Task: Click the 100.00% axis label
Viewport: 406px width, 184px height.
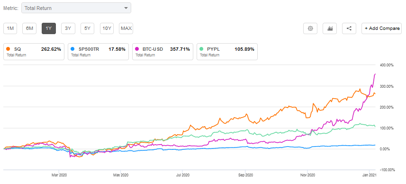Action: tap(386, 129)
